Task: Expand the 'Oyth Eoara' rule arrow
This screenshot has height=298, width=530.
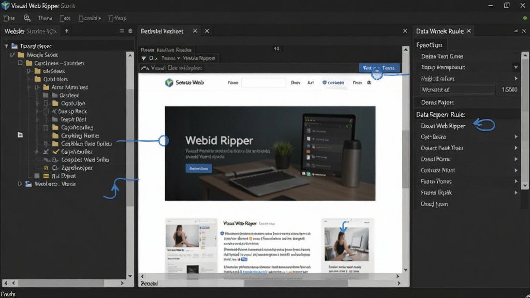Action: (x=516, y=137)
